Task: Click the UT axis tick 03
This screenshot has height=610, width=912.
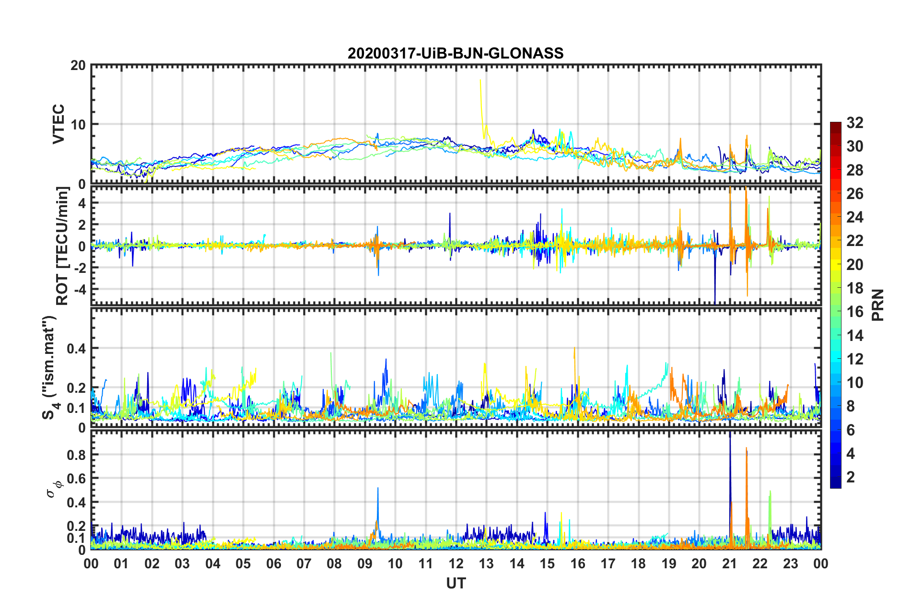Action: point(182,563)
